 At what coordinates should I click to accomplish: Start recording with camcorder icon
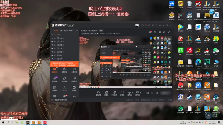(x=148, y=93)
